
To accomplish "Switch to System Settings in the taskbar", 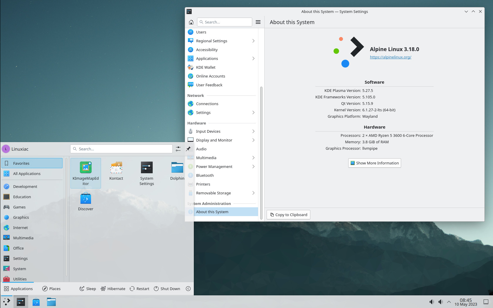I will tap(21, 302).
